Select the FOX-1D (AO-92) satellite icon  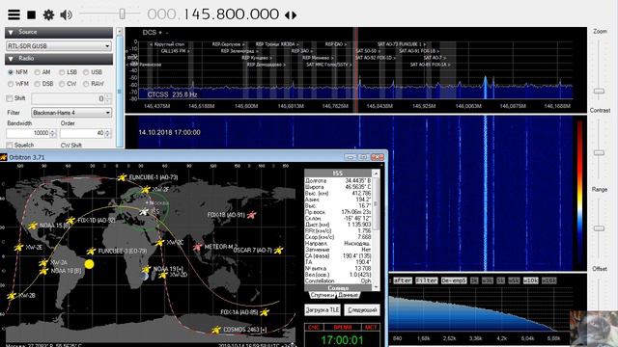click(x=70, y=221)
